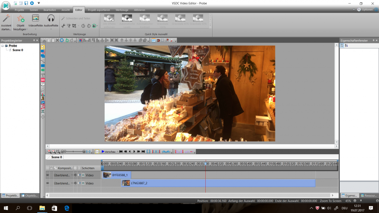379x213 pixels.
Task: Click the Add Music note icon in the left toolbar
Action: 43,107
